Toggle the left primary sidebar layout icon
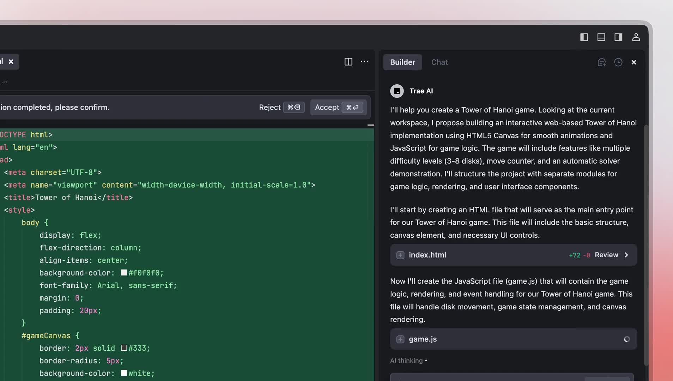The height and width of the screenshot is (381, 673). click(x=584, y=37)
